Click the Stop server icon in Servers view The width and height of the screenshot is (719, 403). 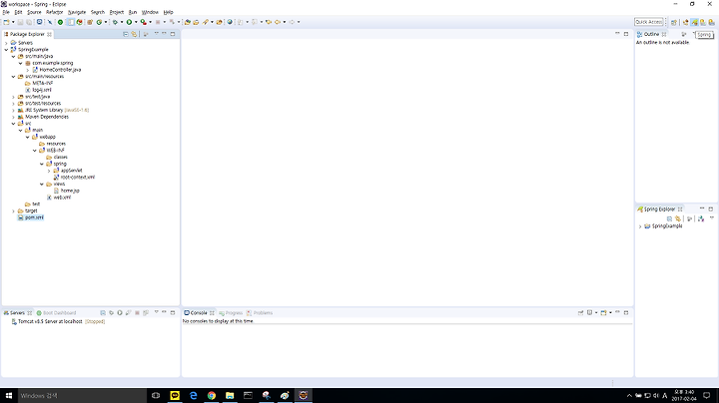pos(137,313)
